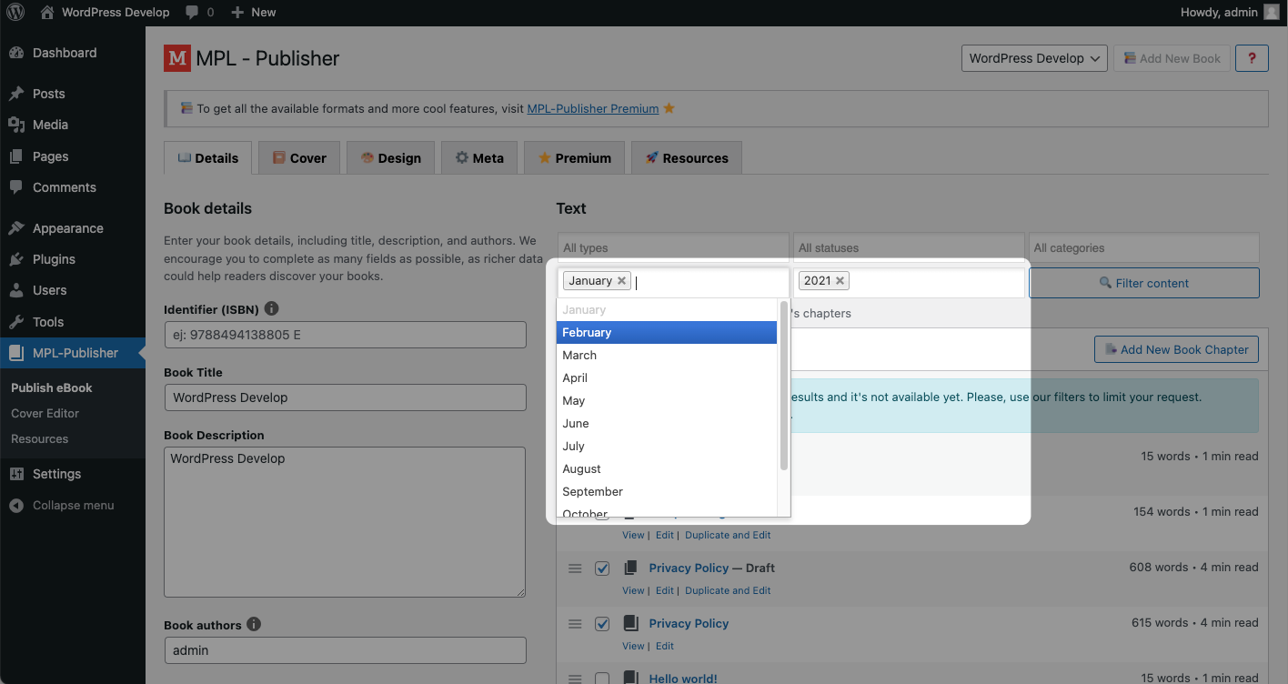Open the comments bubble in admin bar
Viewport: 1288px width, 684px height.
(x=199, y=13)
